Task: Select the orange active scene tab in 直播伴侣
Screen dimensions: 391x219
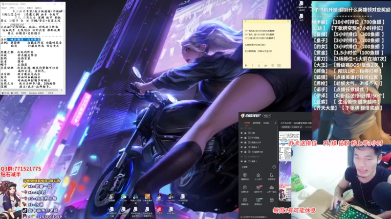Action: (x=247, y=123)
